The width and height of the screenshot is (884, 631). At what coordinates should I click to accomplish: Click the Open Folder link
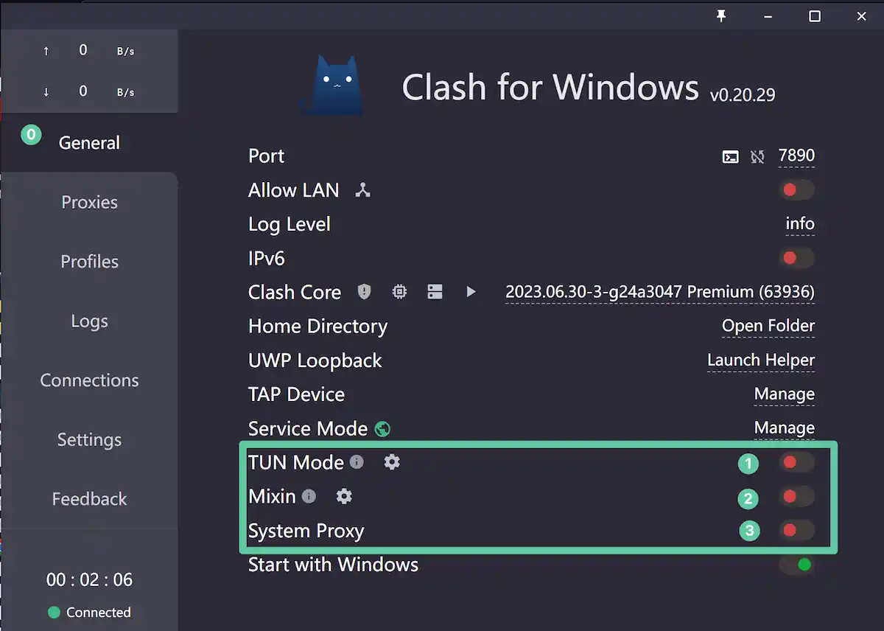[x=768, y=326]
